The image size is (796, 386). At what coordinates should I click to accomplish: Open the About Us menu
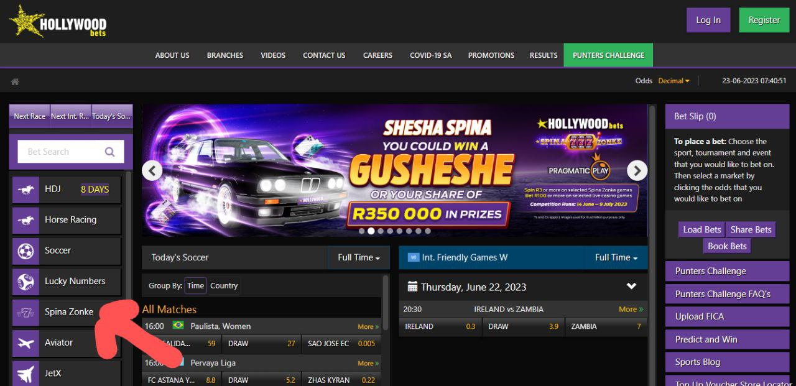pos(172,55)
